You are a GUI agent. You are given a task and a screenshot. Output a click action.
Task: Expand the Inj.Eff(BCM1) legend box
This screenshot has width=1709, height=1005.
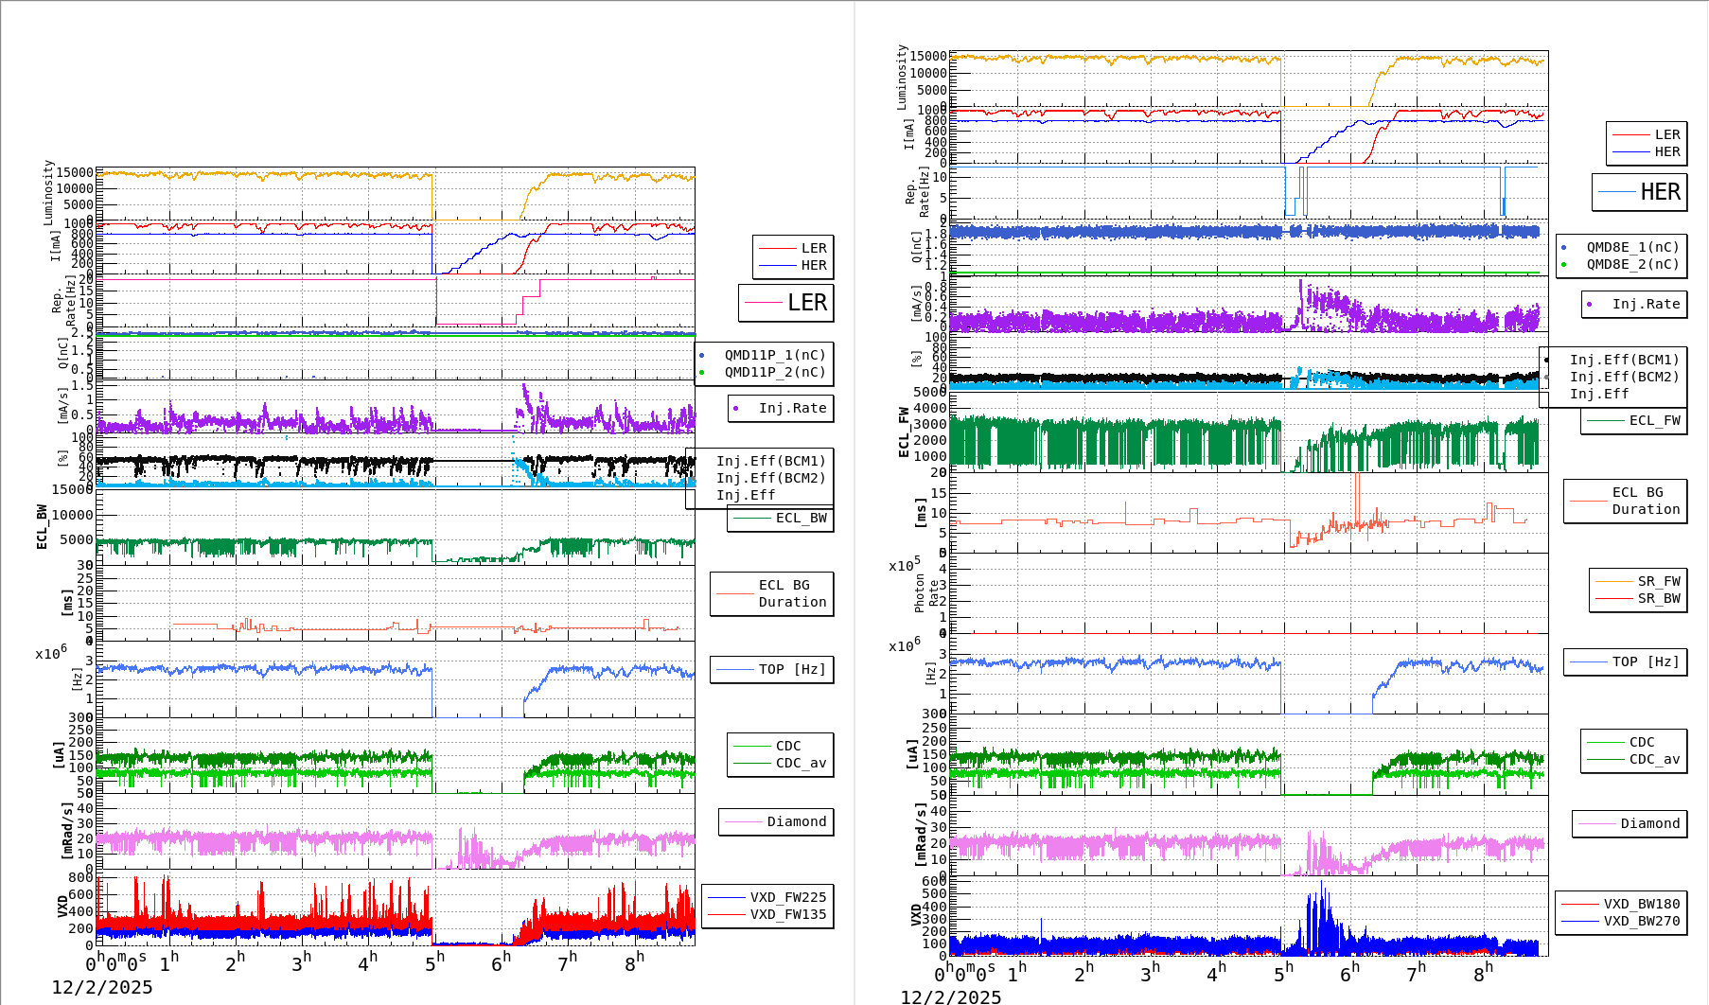point(768,463)
